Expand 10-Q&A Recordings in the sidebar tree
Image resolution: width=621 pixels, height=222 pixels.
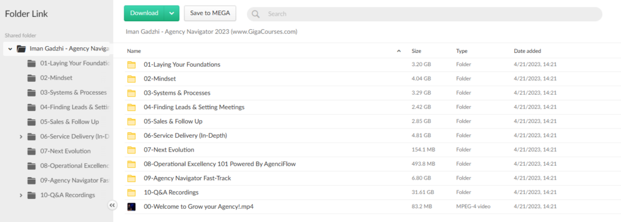click(21, 195)
